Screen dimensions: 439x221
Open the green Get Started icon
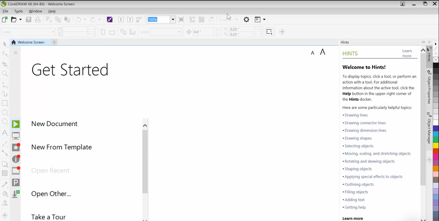(x=16, y=124)
